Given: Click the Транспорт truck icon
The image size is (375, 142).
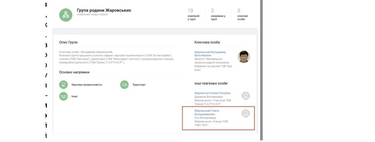Looking at the screenshot, I should click(124, 85).
